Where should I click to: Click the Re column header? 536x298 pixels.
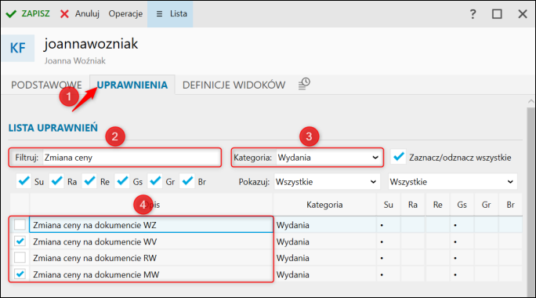point(437,205)
